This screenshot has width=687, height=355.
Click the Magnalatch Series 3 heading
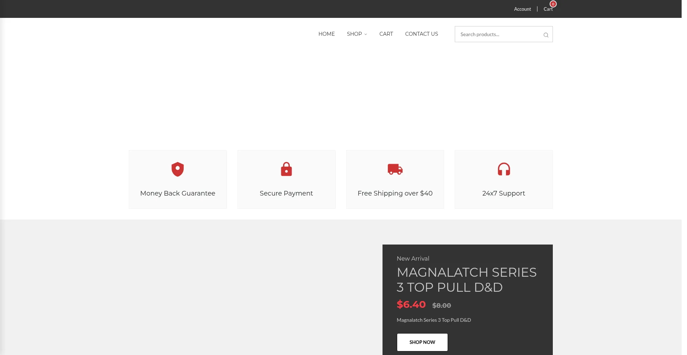(467, 280)
